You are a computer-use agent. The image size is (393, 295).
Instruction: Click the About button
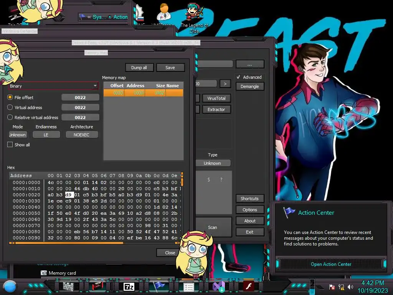(249, 221)
